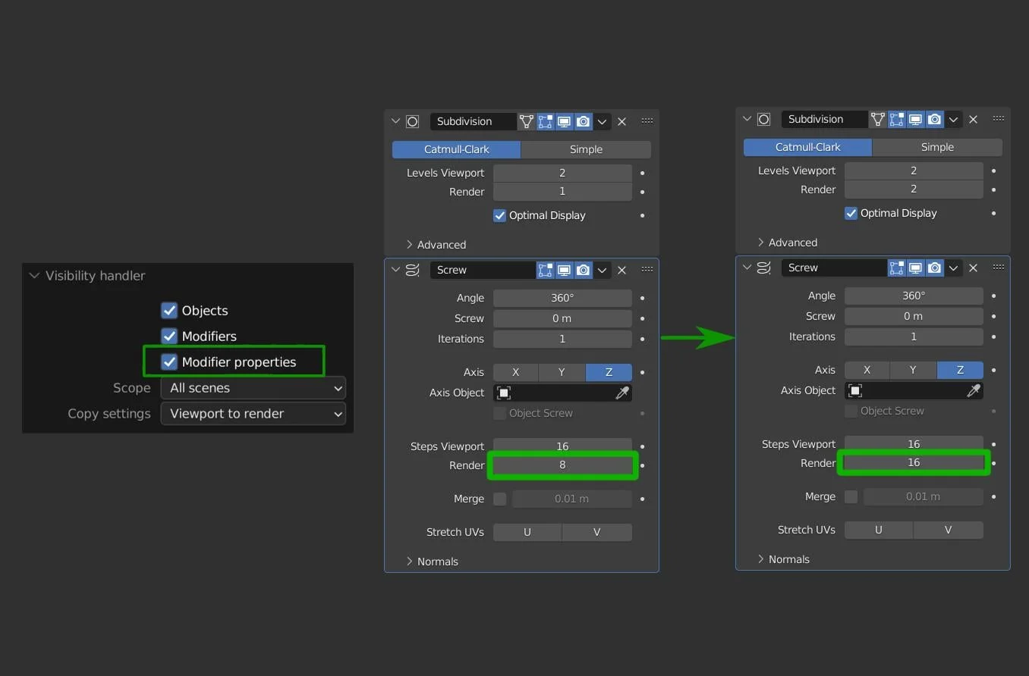Click the on-cage editing icon in the Subdivision header

[527, 121]
